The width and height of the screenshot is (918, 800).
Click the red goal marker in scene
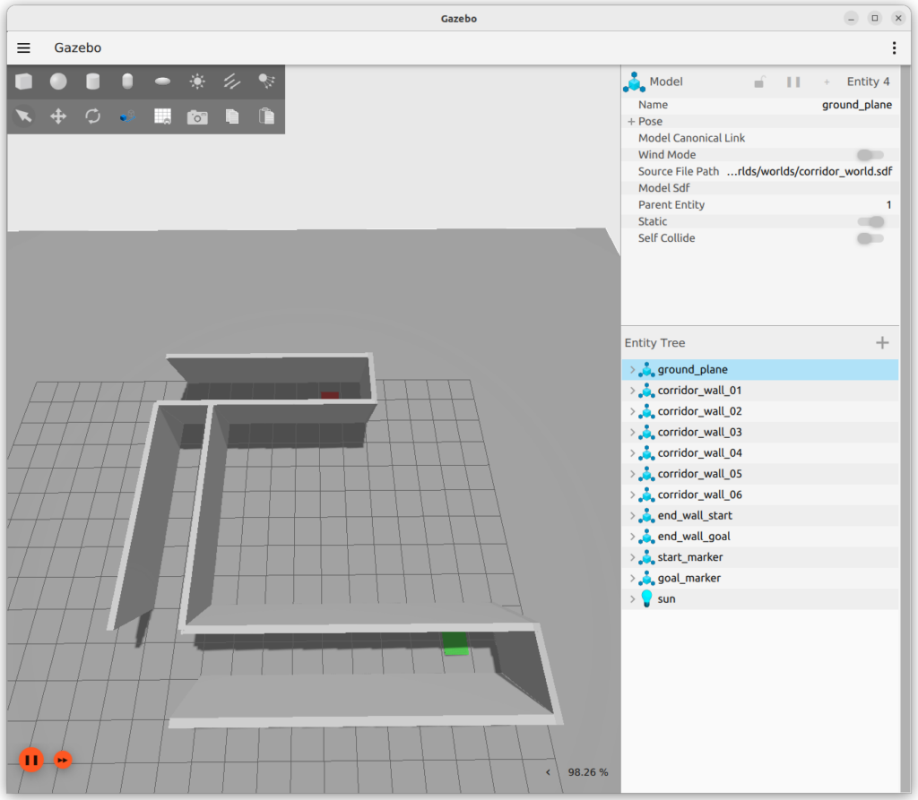[330, 395]
